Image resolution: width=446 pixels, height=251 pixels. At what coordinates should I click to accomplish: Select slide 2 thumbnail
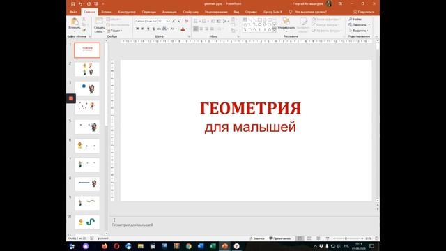click(x=87, y=69)
